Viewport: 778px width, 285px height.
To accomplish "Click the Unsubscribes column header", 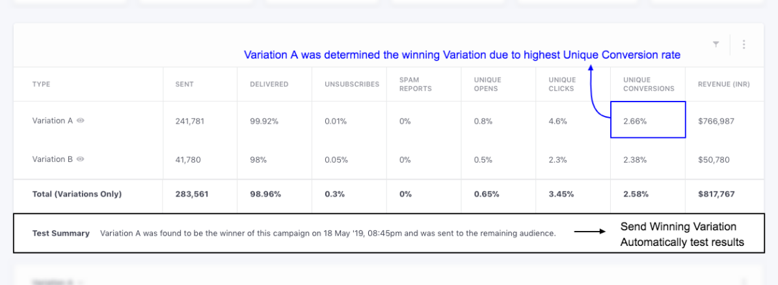I will (352, 85).
